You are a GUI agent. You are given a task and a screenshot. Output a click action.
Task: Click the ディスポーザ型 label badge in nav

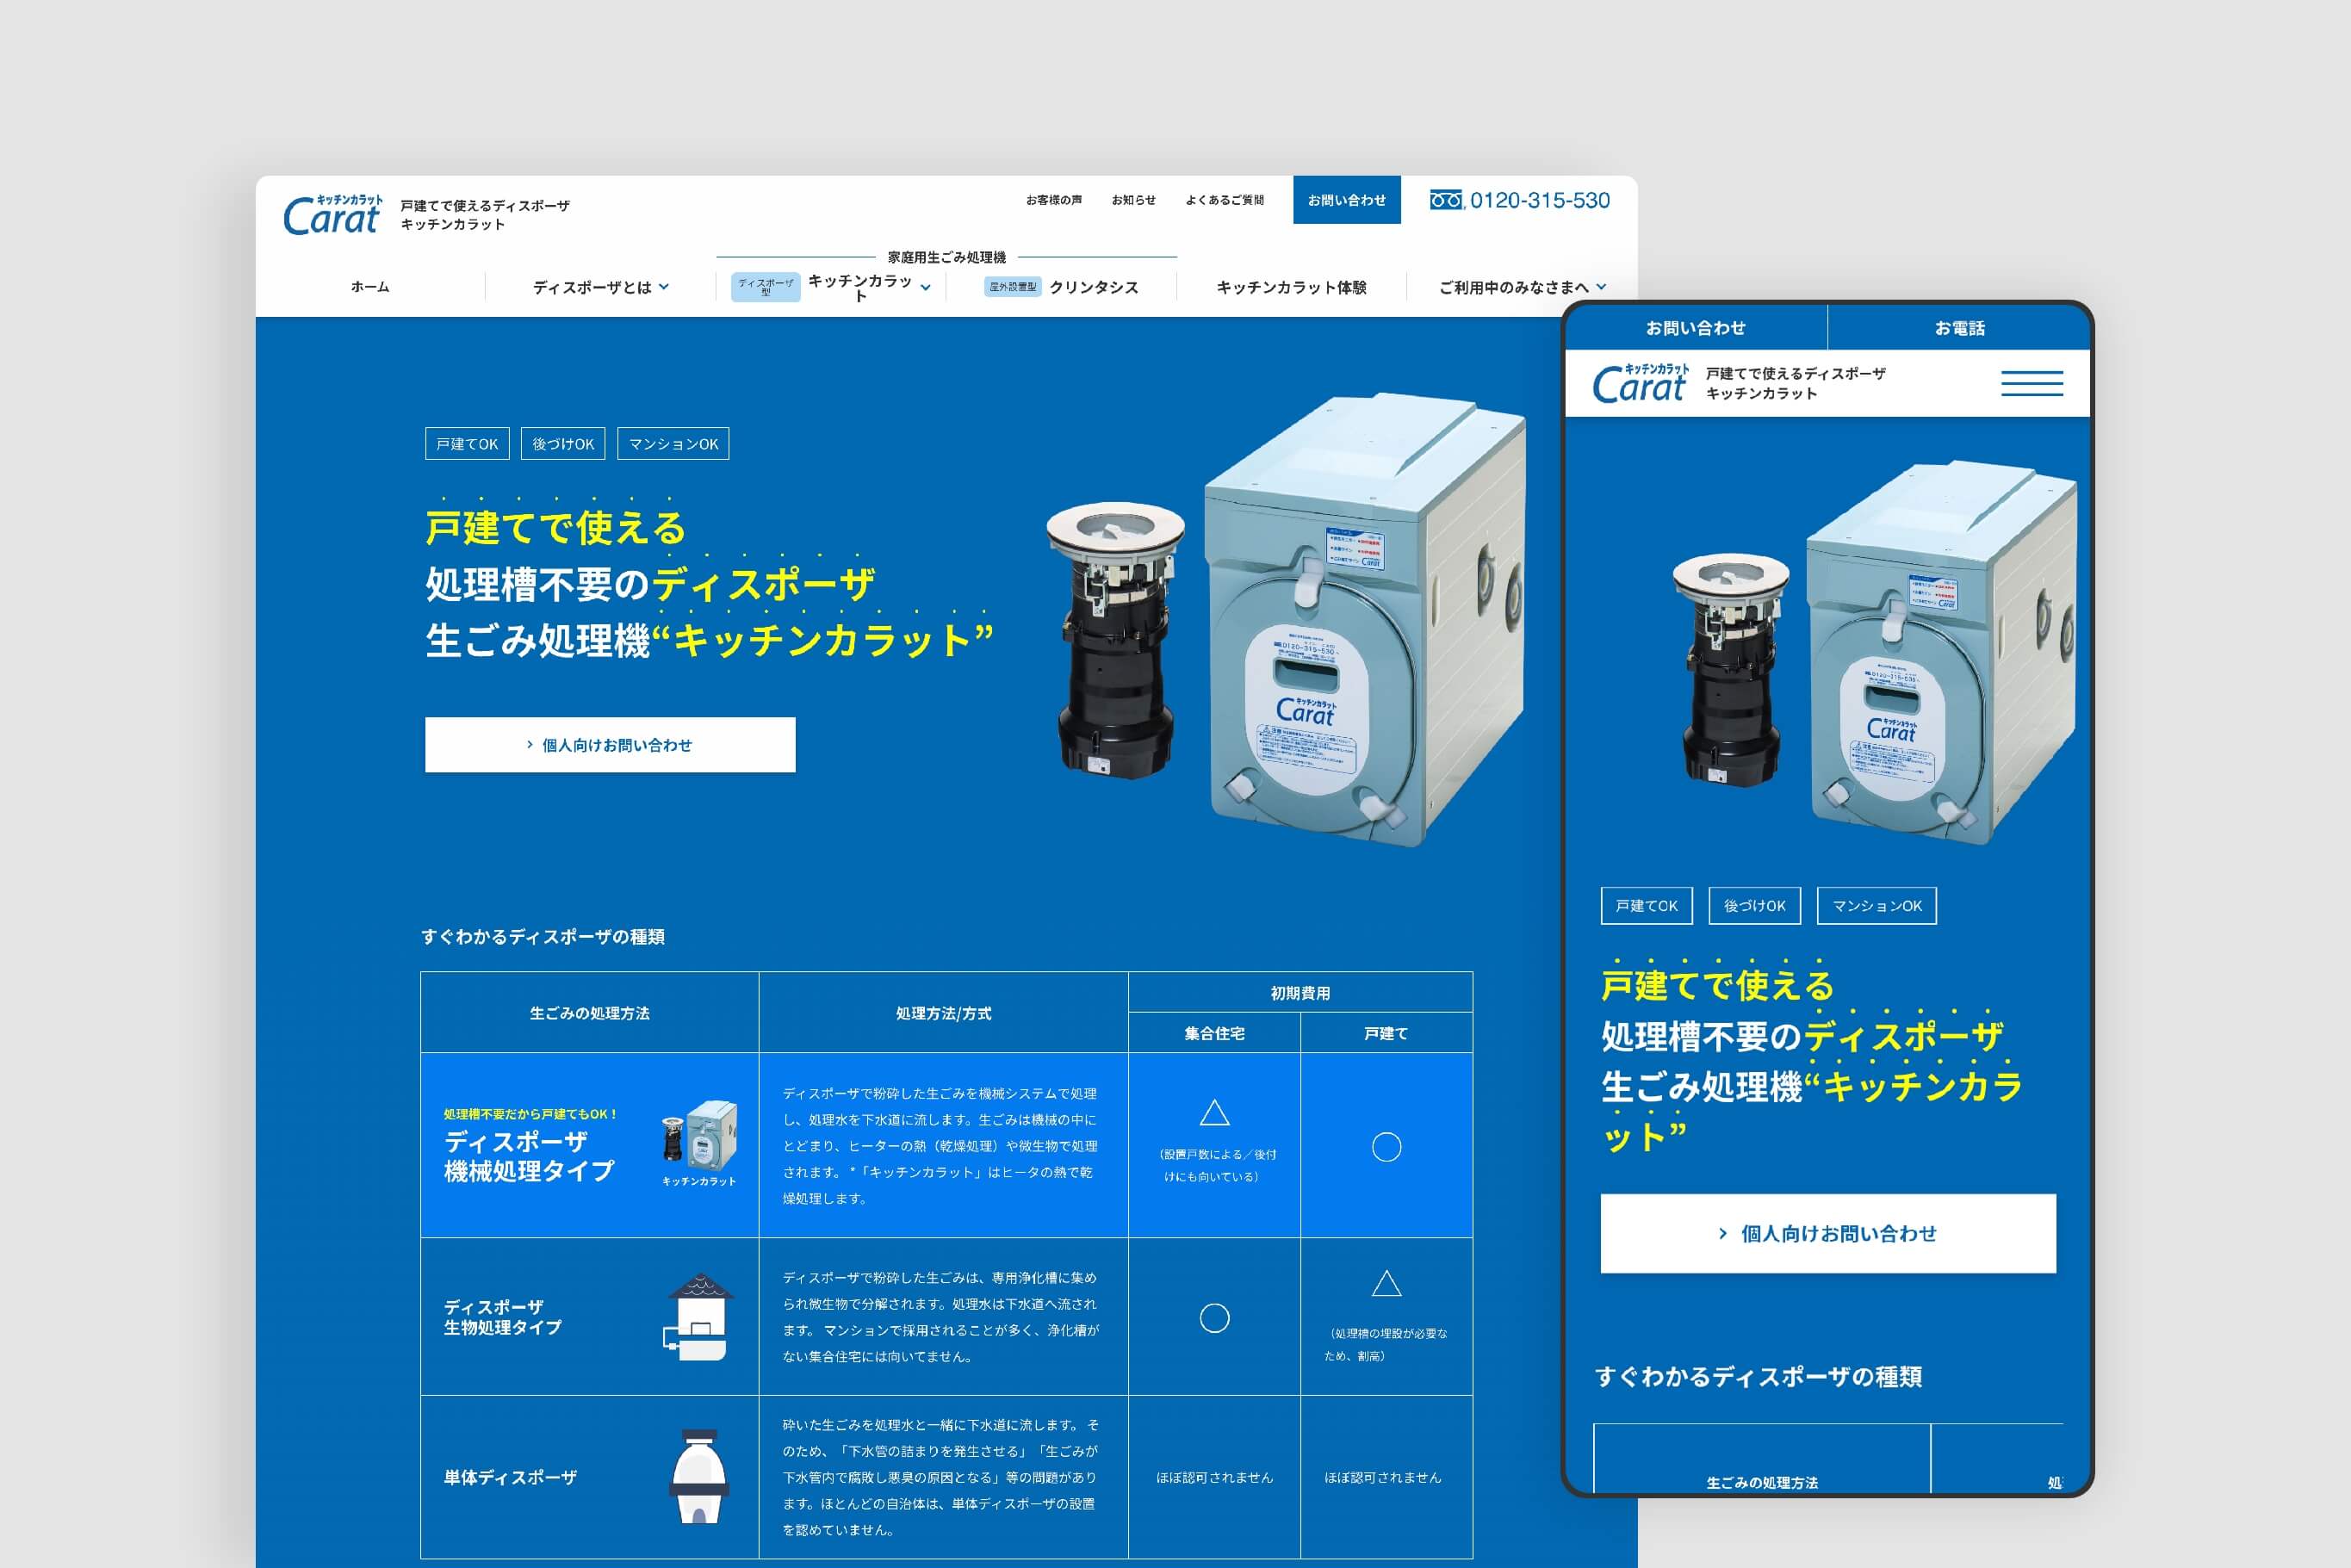pyautogui.click(x=766, y=287)
